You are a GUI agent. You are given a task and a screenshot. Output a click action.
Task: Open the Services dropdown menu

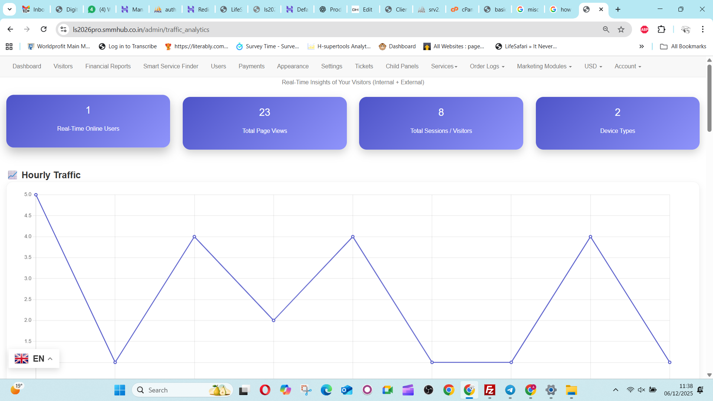[x=444, y=66]
